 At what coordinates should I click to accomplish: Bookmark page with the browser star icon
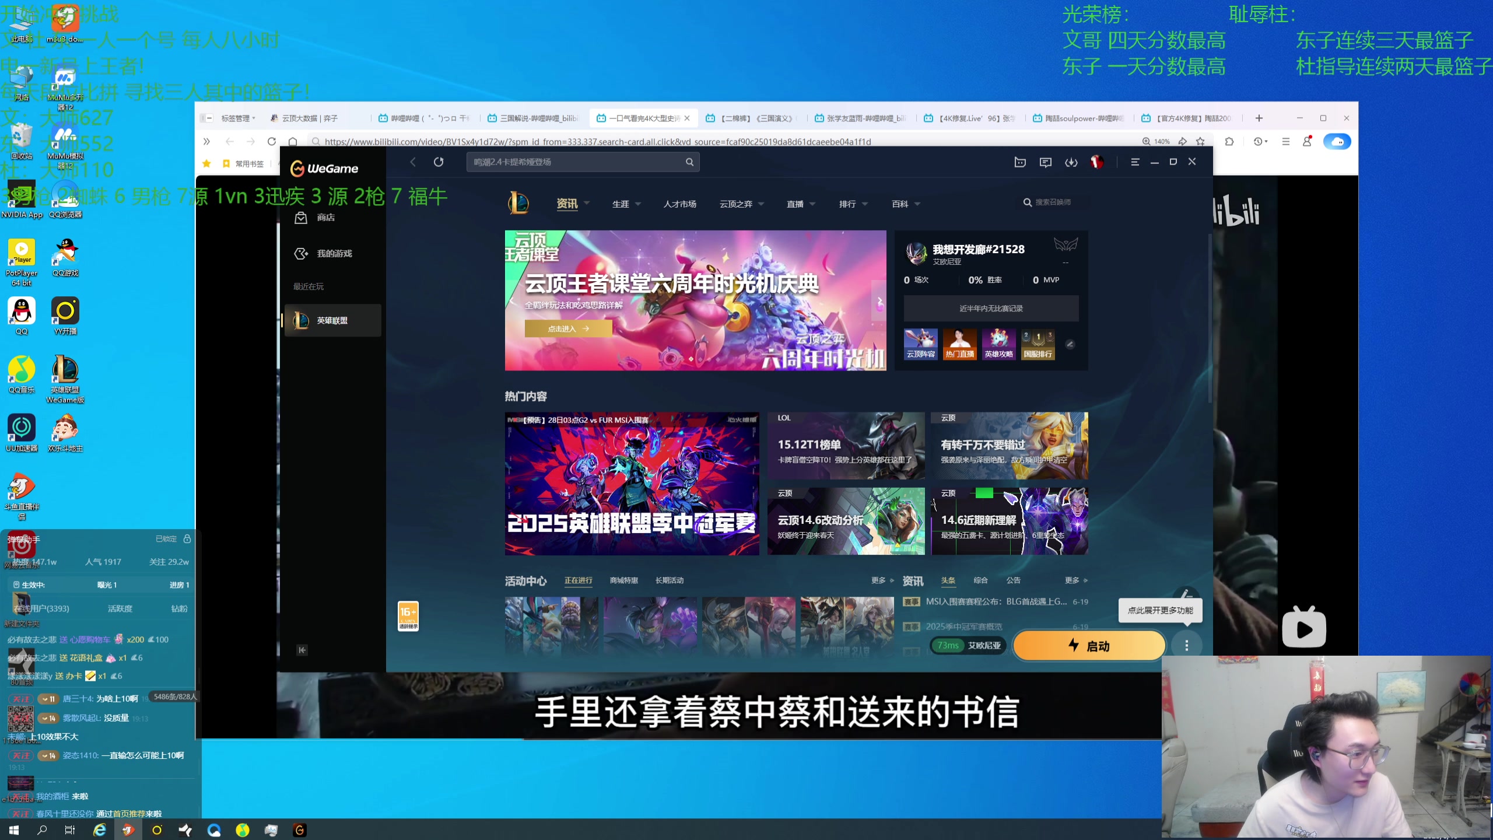tap(1200, 142)
